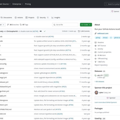
Task: Expand the Enterprise dropdown menu
Action: [x=18, y=4]
